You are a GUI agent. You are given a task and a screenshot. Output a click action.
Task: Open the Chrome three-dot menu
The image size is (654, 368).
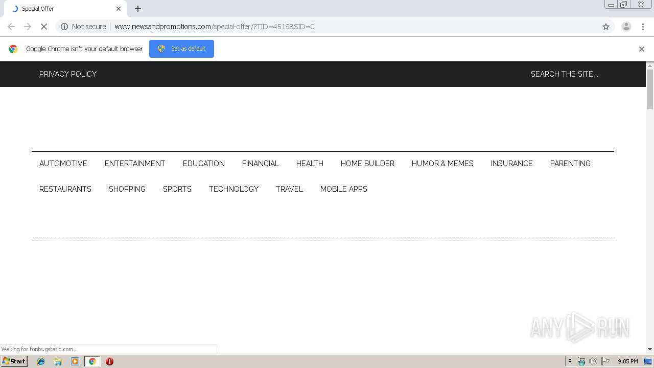pos(643,27)
